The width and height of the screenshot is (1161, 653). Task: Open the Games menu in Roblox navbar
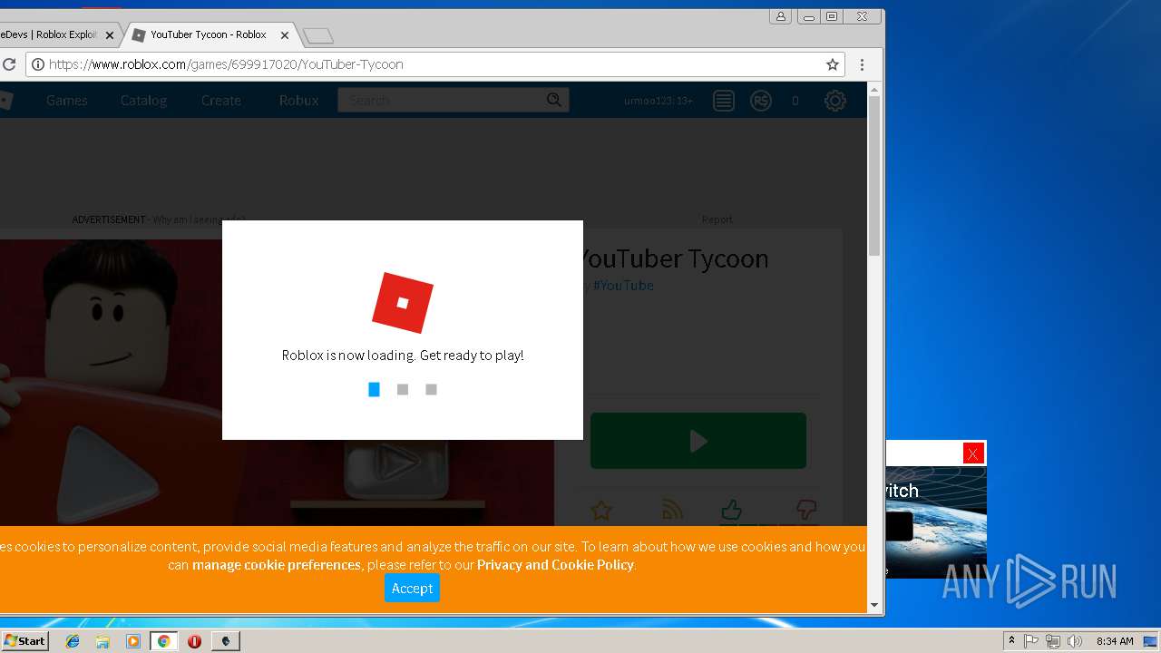point(67,101)
